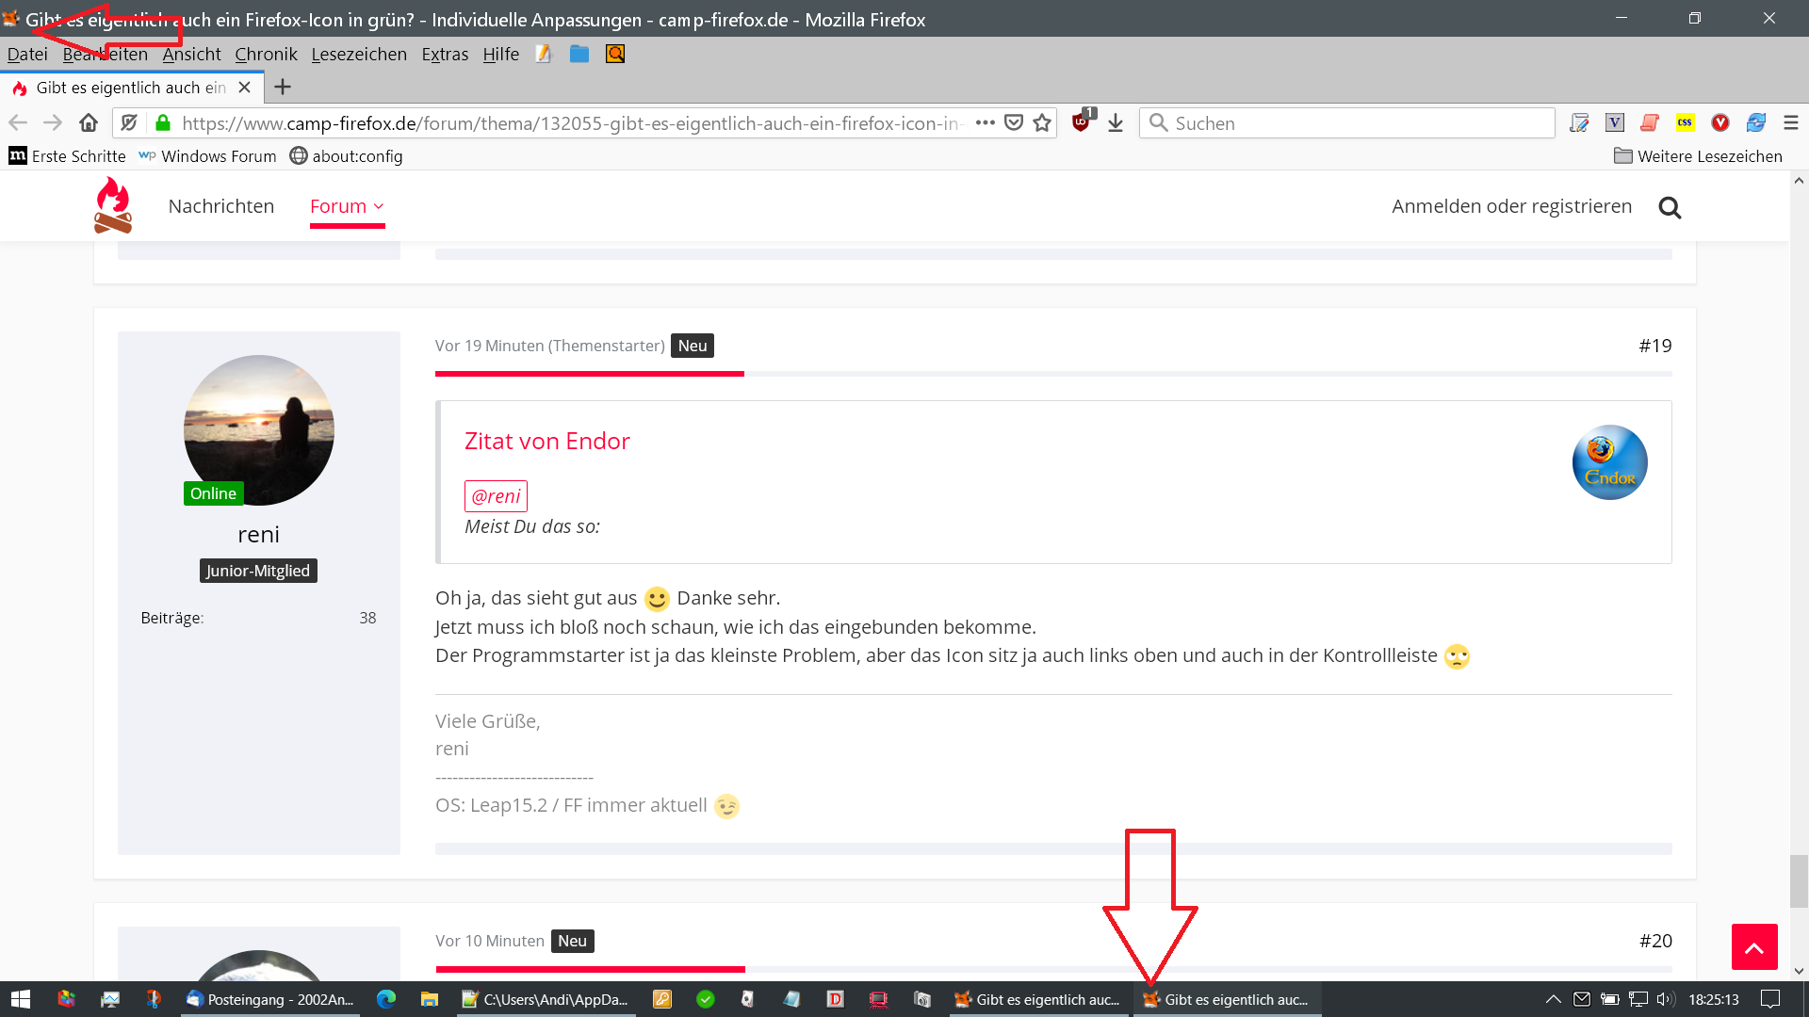The height and width of the screenshot is (1017, 1809).
Task: Open page actions three-dot menu
Action: click(x=986, y=122)
